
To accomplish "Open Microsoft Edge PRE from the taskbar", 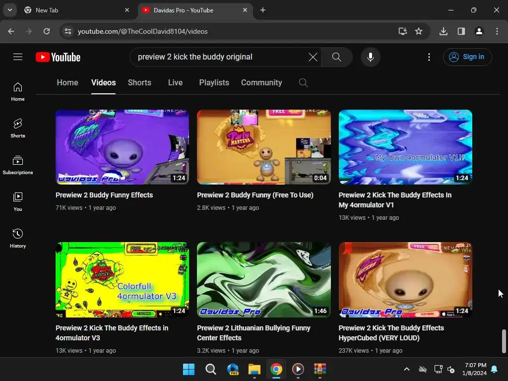I will click(233, 369).
